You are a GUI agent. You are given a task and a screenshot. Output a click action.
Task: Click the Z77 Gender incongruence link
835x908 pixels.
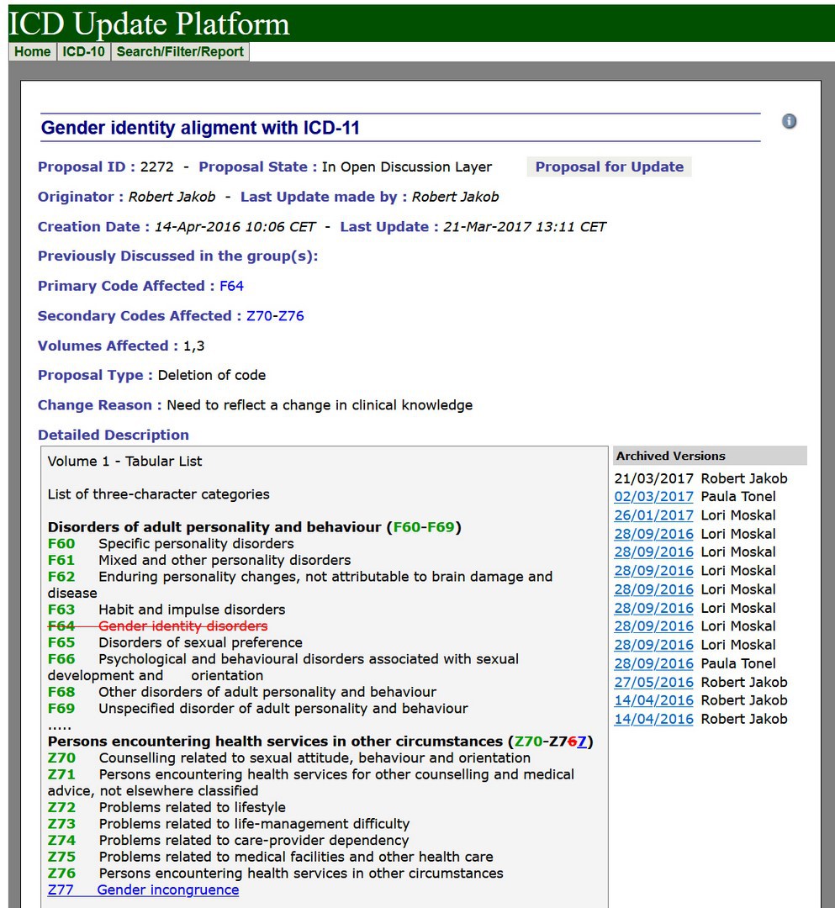[x=143, y=890]
